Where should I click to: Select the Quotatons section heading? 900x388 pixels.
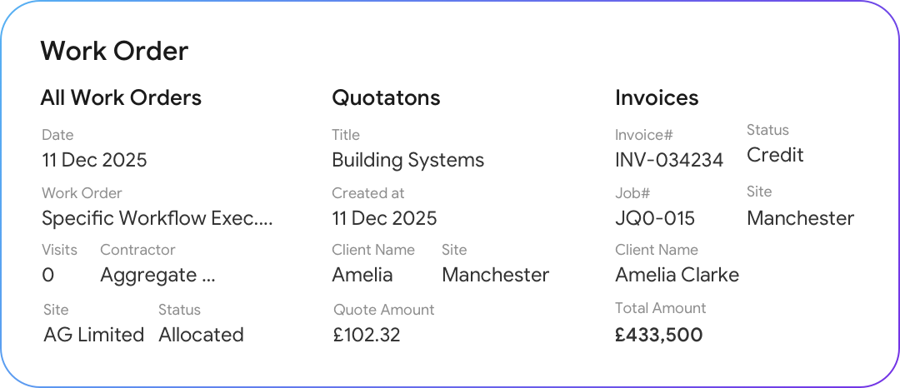click(x=386, y=98)
